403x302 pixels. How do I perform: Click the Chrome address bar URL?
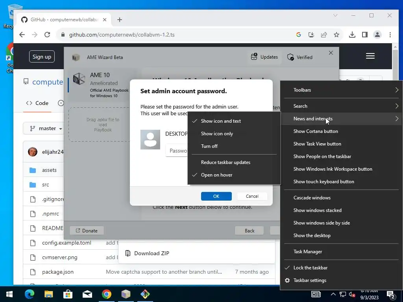click(122, 35)
